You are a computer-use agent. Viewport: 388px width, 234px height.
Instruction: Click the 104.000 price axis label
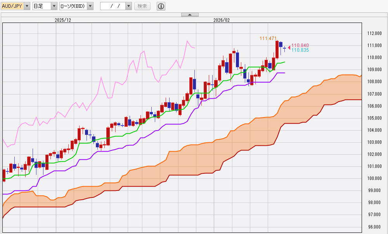[374, 130]
